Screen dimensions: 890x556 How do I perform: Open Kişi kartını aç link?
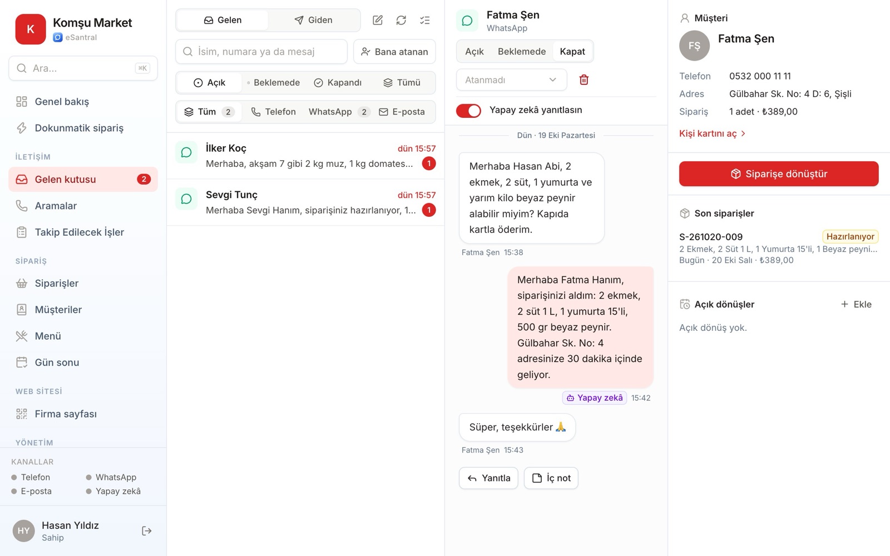coord(713,133)
